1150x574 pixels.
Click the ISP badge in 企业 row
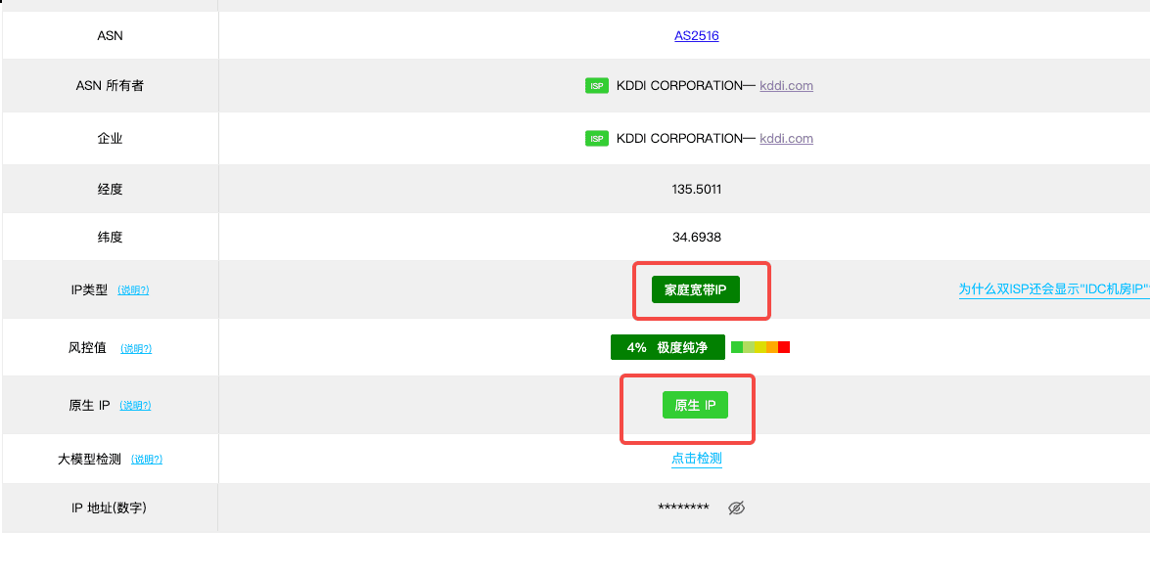(x=597, y=139)
